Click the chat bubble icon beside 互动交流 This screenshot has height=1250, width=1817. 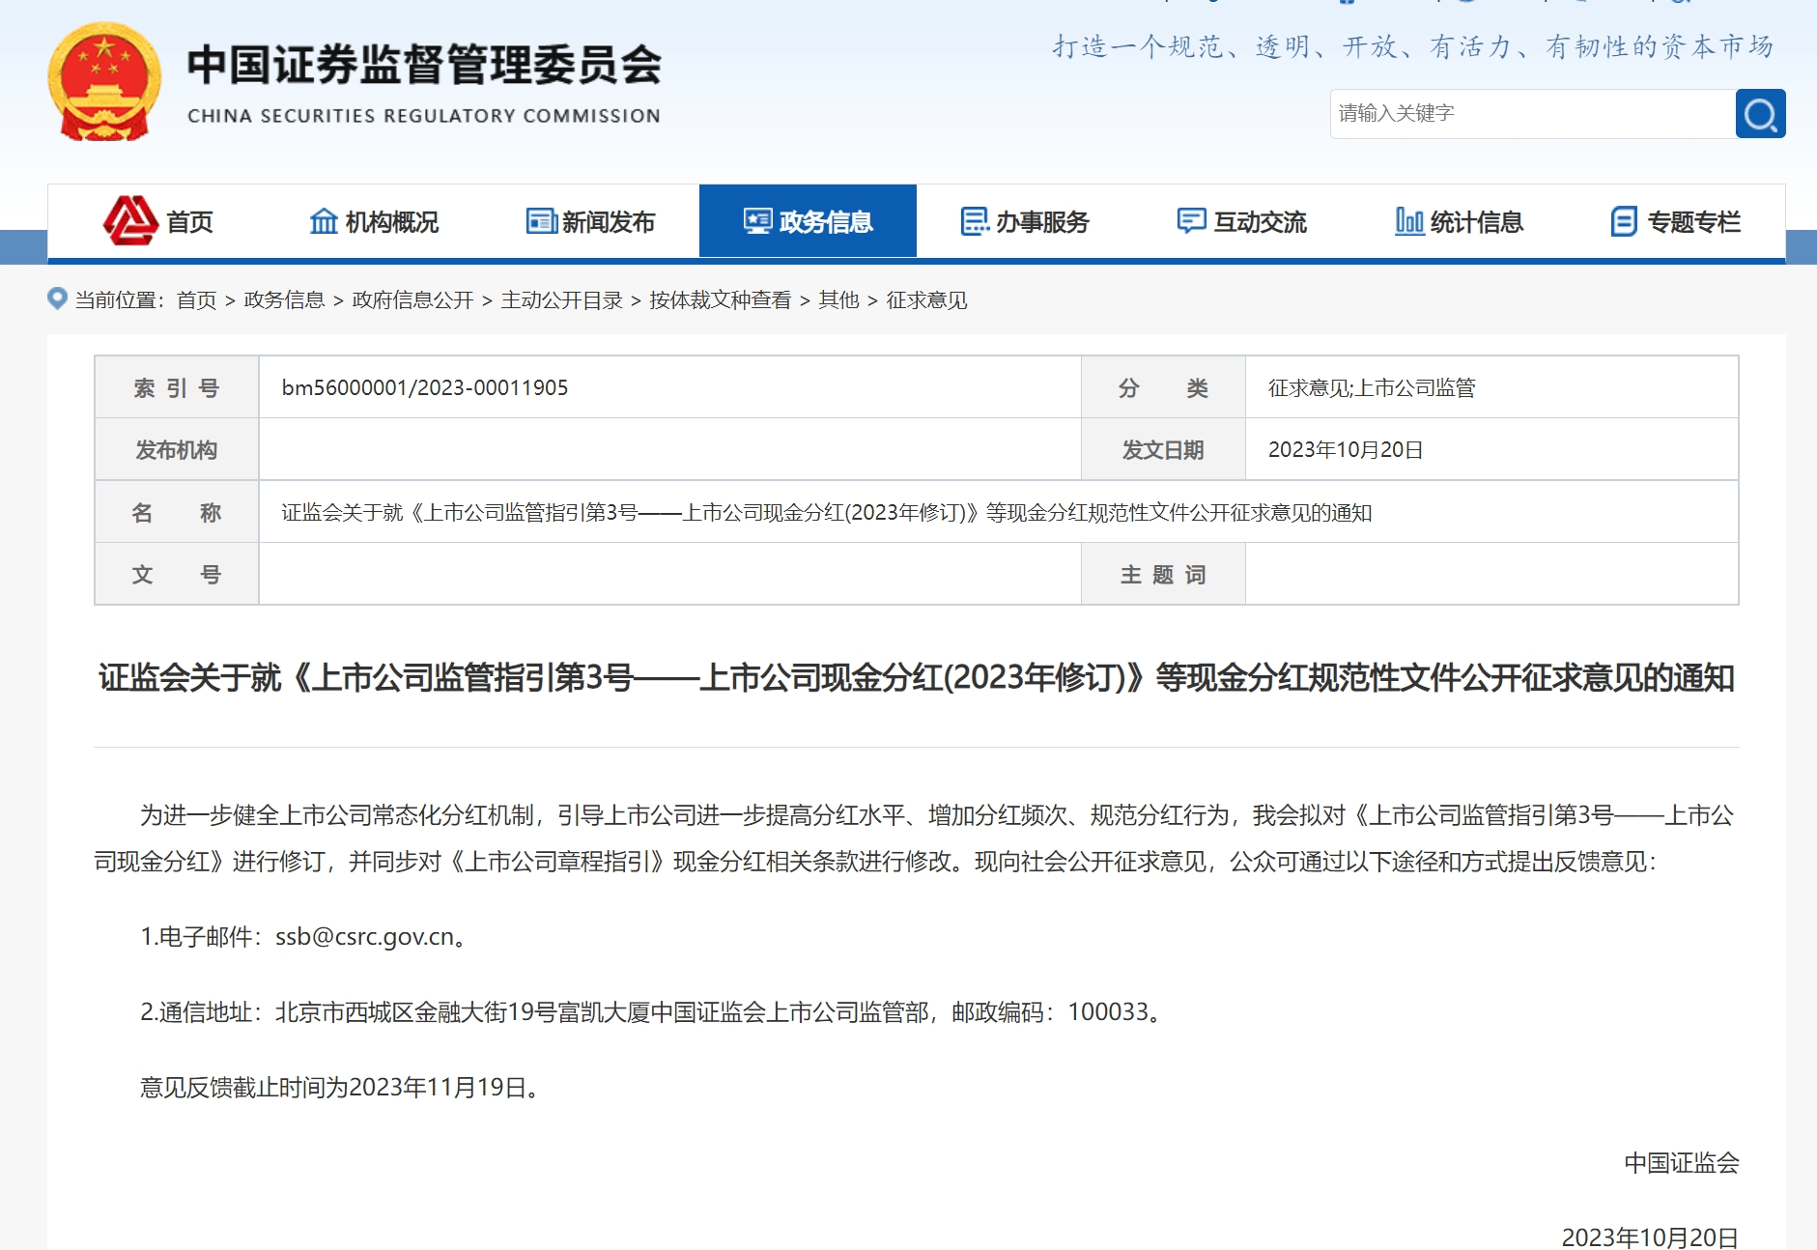tap(1191, 221)
